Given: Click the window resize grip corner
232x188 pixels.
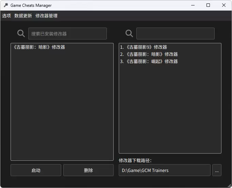Looking at the screenshot, I should (x=230, y=186).
